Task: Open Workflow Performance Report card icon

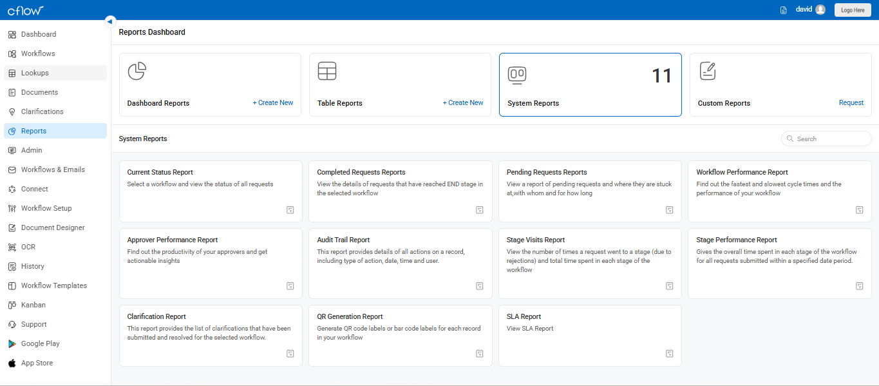Action: point(860,209)
